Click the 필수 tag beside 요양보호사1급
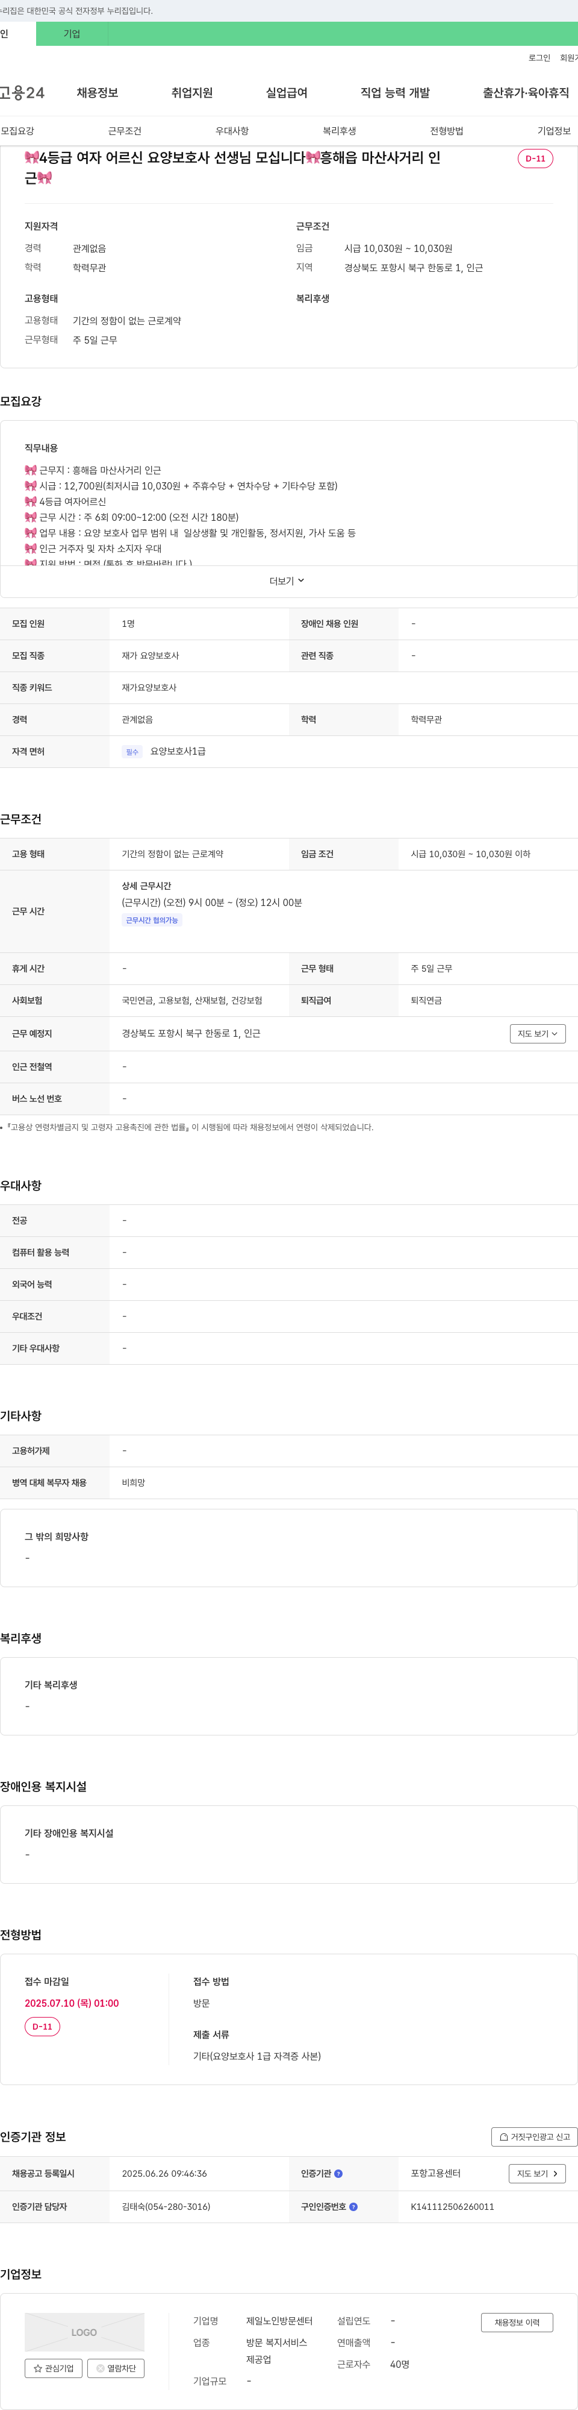Viewport: 578px width, 2410px height. (132, 752)
